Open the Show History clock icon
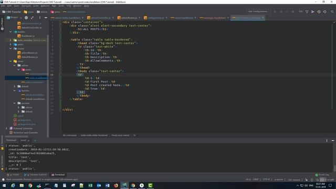 [319, 12]
